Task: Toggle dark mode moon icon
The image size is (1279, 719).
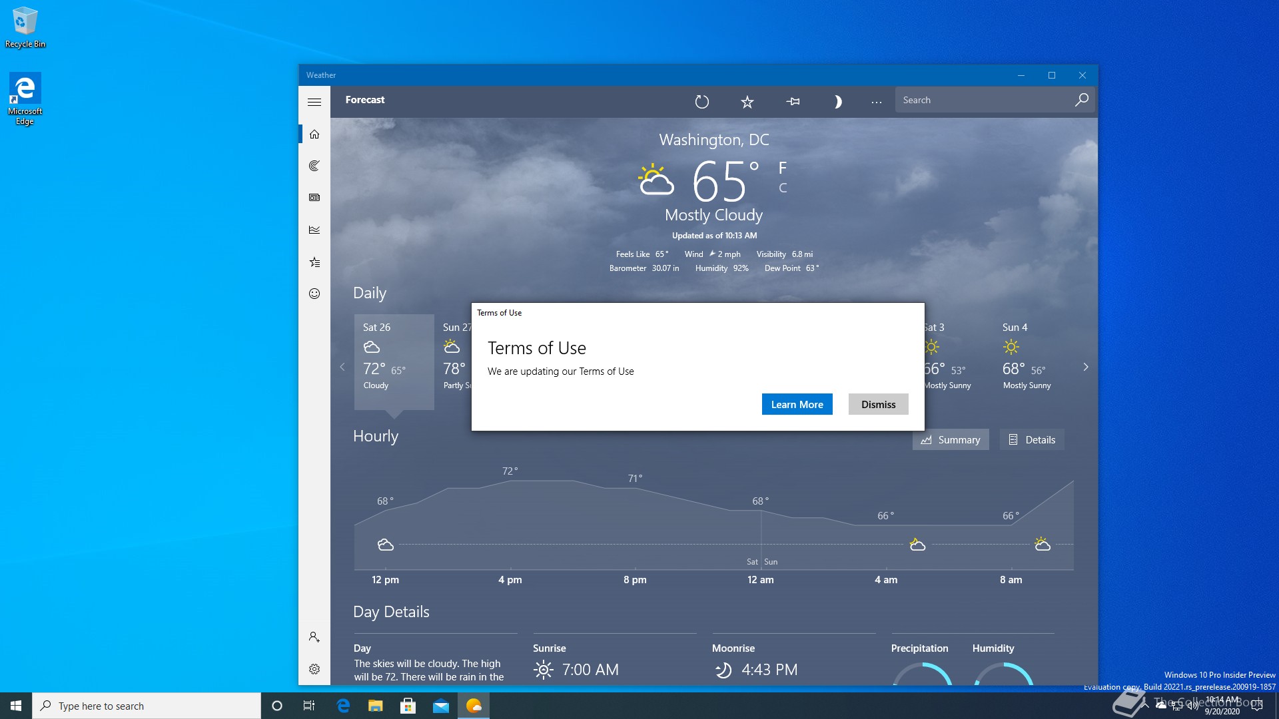Action: pyautogui.click(x=837, y=101)
